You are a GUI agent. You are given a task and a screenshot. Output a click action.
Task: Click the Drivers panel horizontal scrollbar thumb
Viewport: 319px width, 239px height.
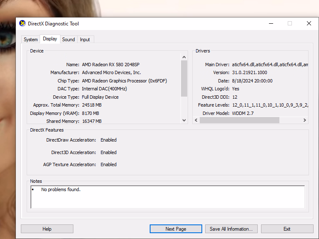tap(239, 120)
